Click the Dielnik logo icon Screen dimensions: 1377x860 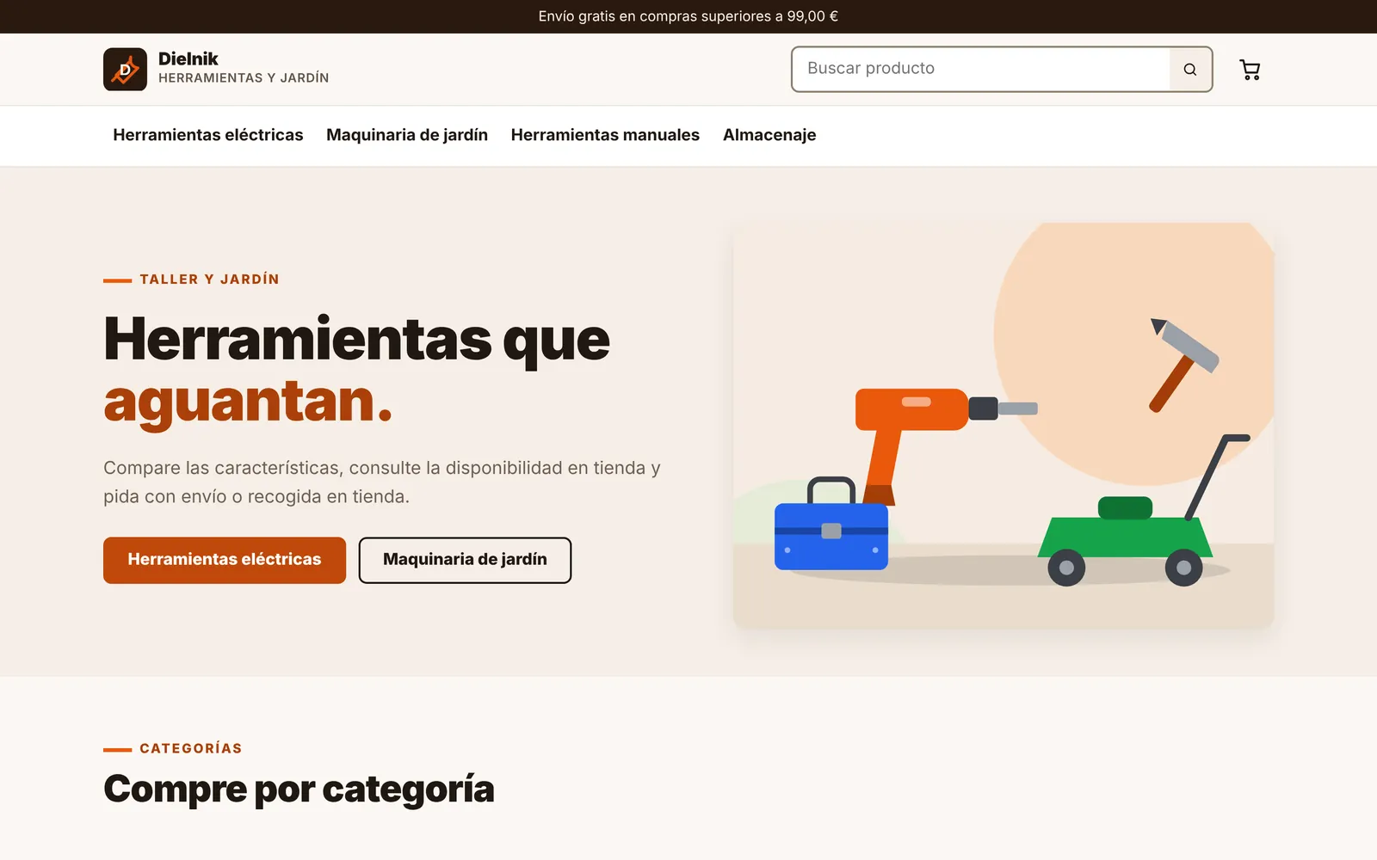[x=125, y=69]
